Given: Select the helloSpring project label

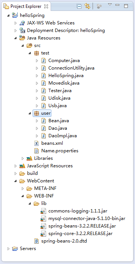Looking at the screenshot, I should [x=32, y=15].
